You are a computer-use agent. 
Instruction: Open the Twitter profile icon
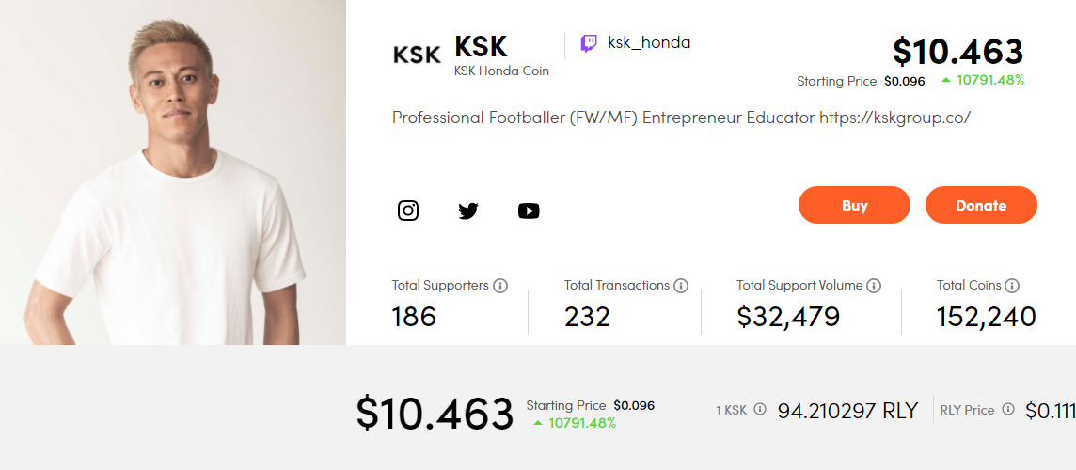point(468,211)
